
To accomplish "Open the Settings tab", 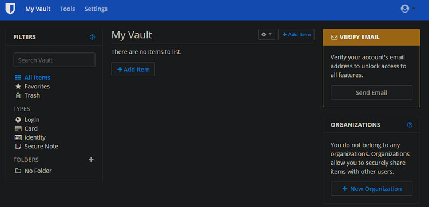I will click(96, 9).
